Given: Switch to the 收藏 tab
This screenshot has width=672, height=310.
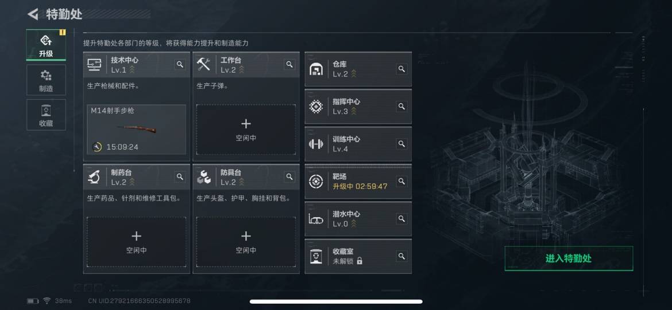Looking at the screenshot, I should pos(46,115).
